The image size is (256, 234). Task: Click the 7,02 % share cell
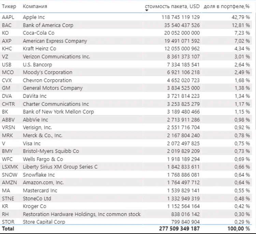(242, 41)
